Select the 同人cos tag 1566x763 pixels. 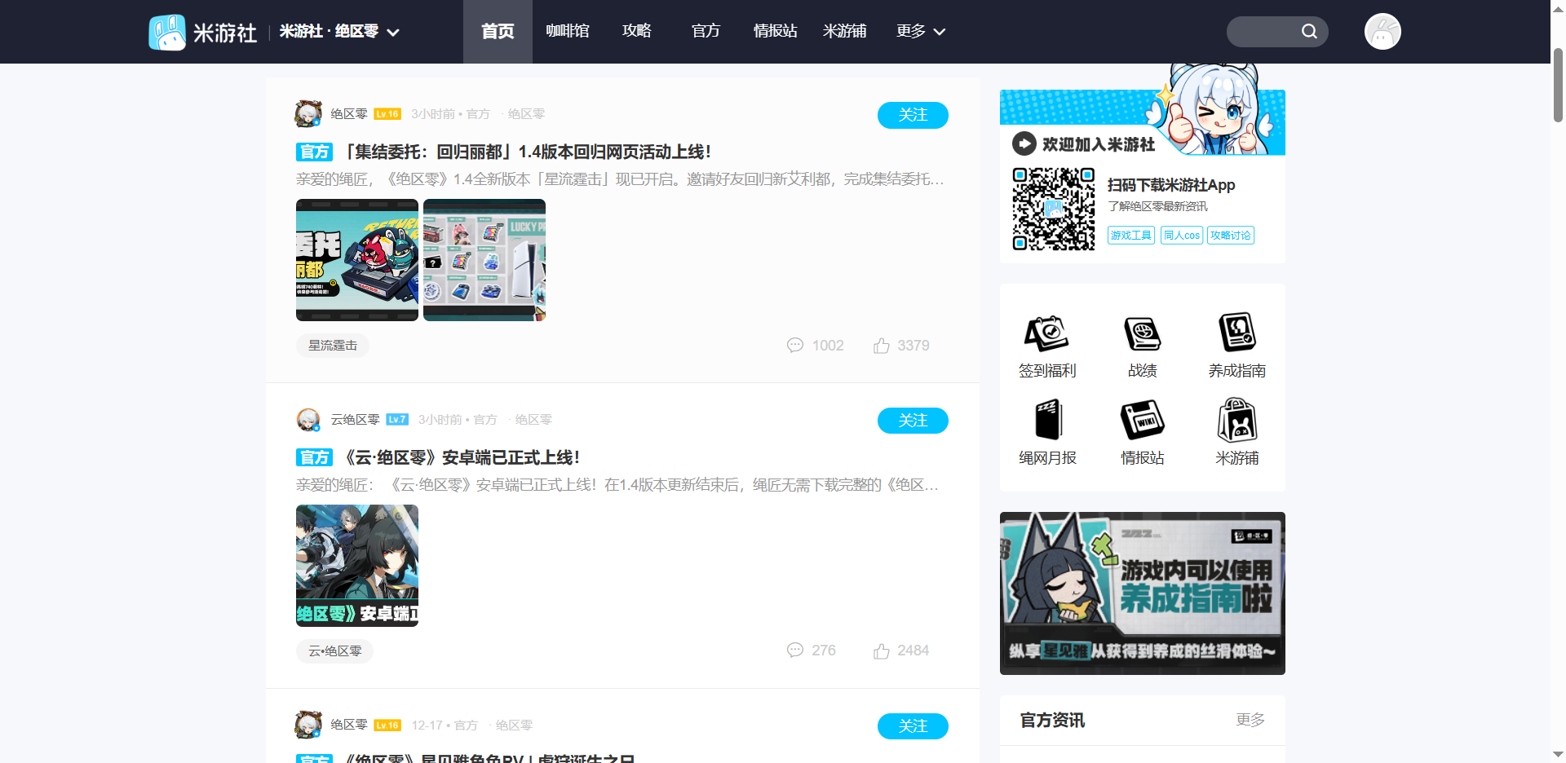coord(1182,236)
